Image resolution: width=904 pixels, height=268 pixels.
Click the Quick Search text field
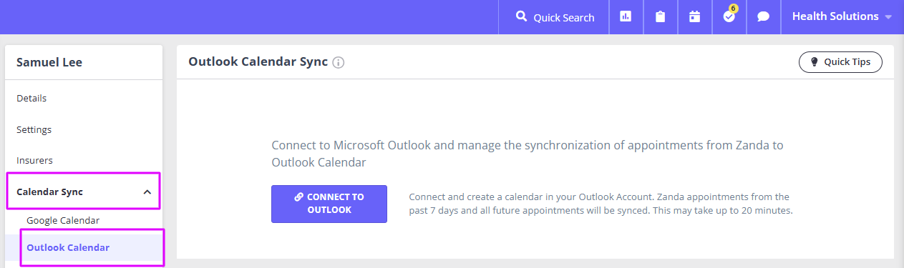pyautogui.click(x=555, y=17)
